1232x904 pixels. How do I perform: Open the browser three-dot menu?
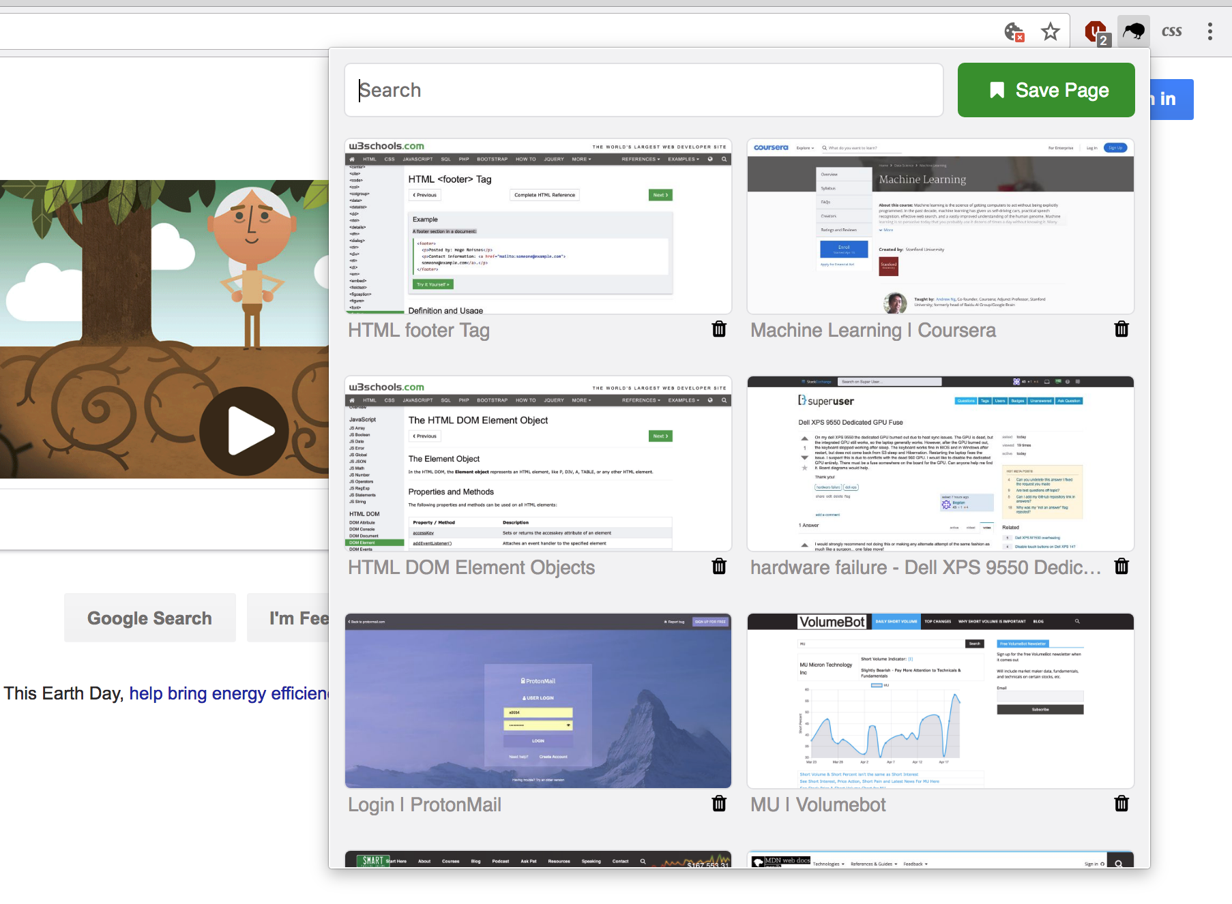coord(1210,31)
